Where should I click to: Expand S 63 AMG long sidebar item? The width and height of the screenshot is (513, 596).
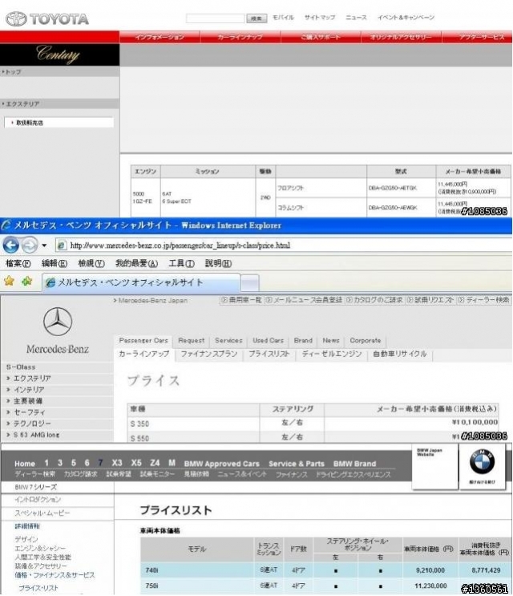36,435
